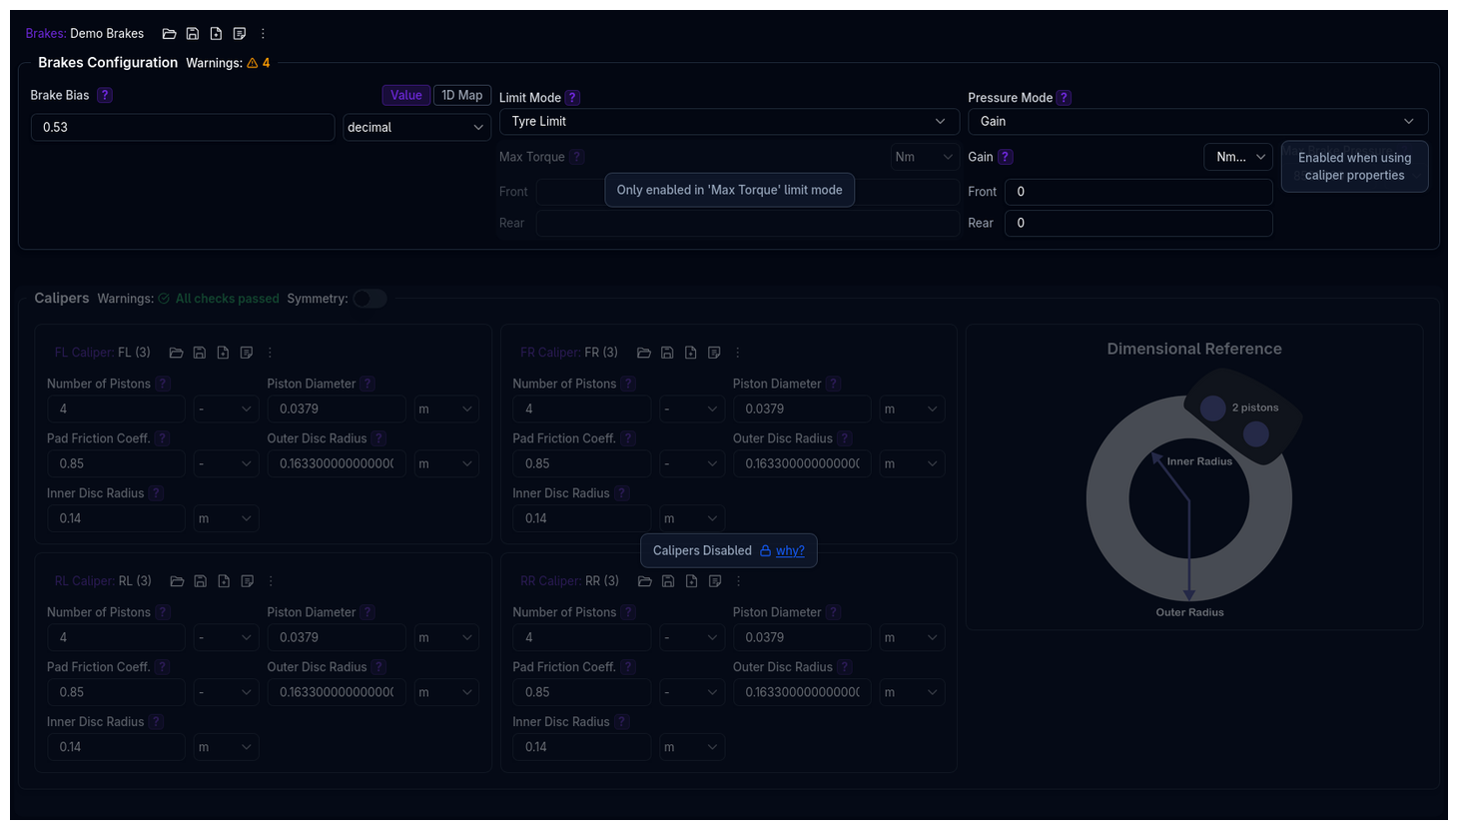Edit notes for the RR Caliper

pyautogui.click(x=713, y=580)
